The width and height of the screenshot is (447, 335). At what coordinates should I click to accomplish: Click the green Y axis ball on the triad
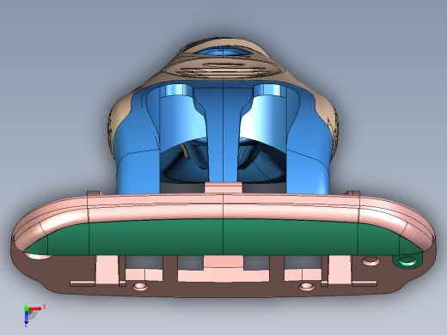[x=26, y=308]
